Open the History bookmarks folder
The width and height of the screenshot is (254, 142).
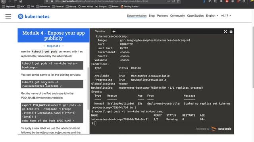point(71,6)
